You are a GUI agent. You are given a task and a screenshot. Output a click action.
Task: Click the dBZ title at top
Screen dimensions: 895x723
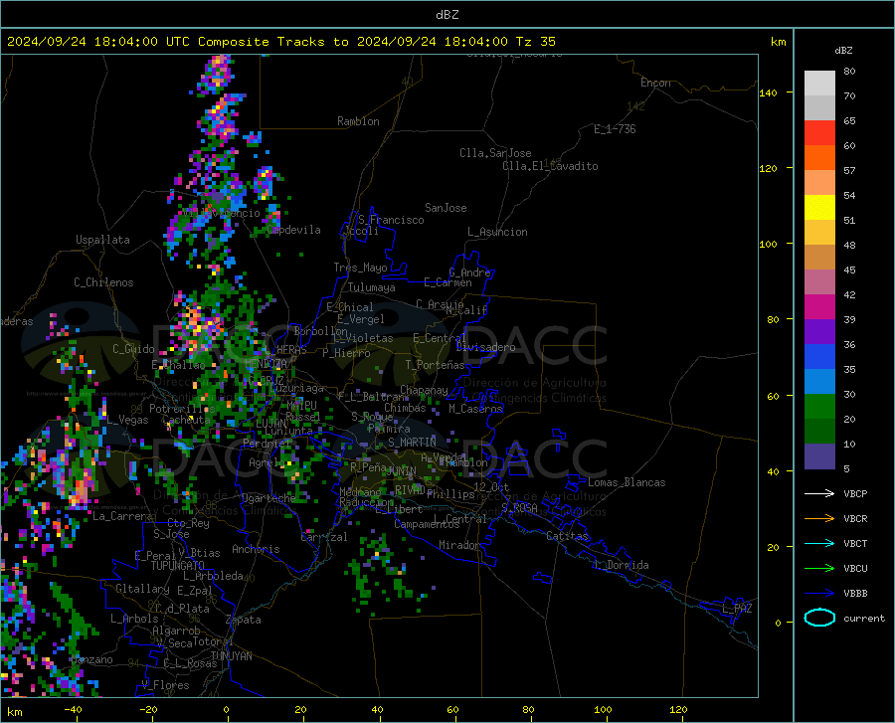[447, 15]
